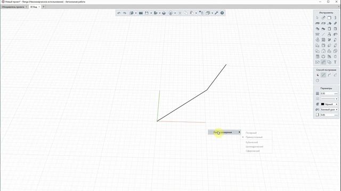The height and width of the screenshot is (191, 341).
Task: Select the Text tool marked T
Action: (335, 62)
